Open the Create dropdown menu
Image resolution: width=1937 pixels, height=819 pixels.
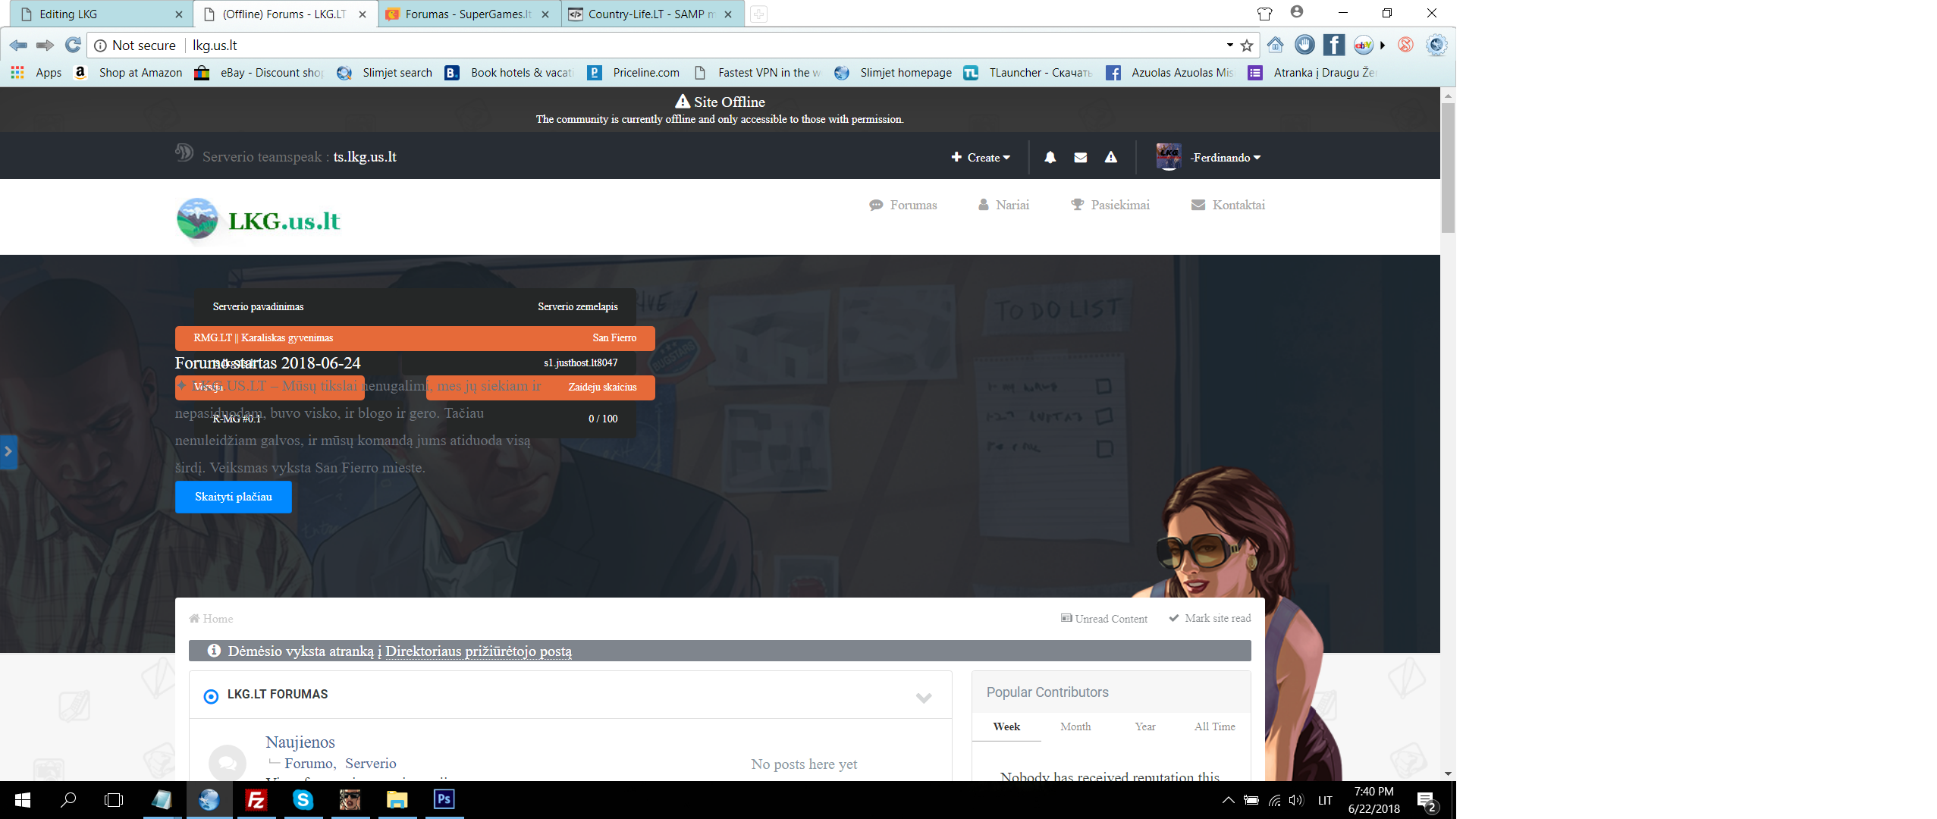(981, 158)
